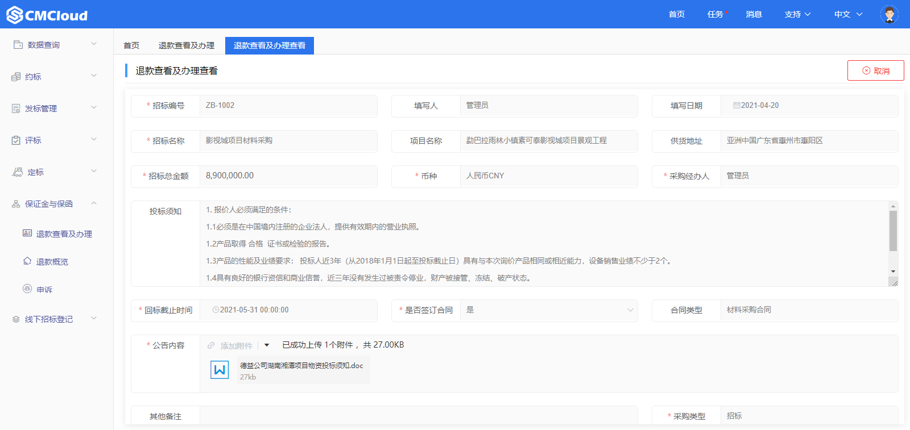Open the 中文 language dropdown
Image resolution: width=910 pixels, height=430 pixels.
[848, 14]
